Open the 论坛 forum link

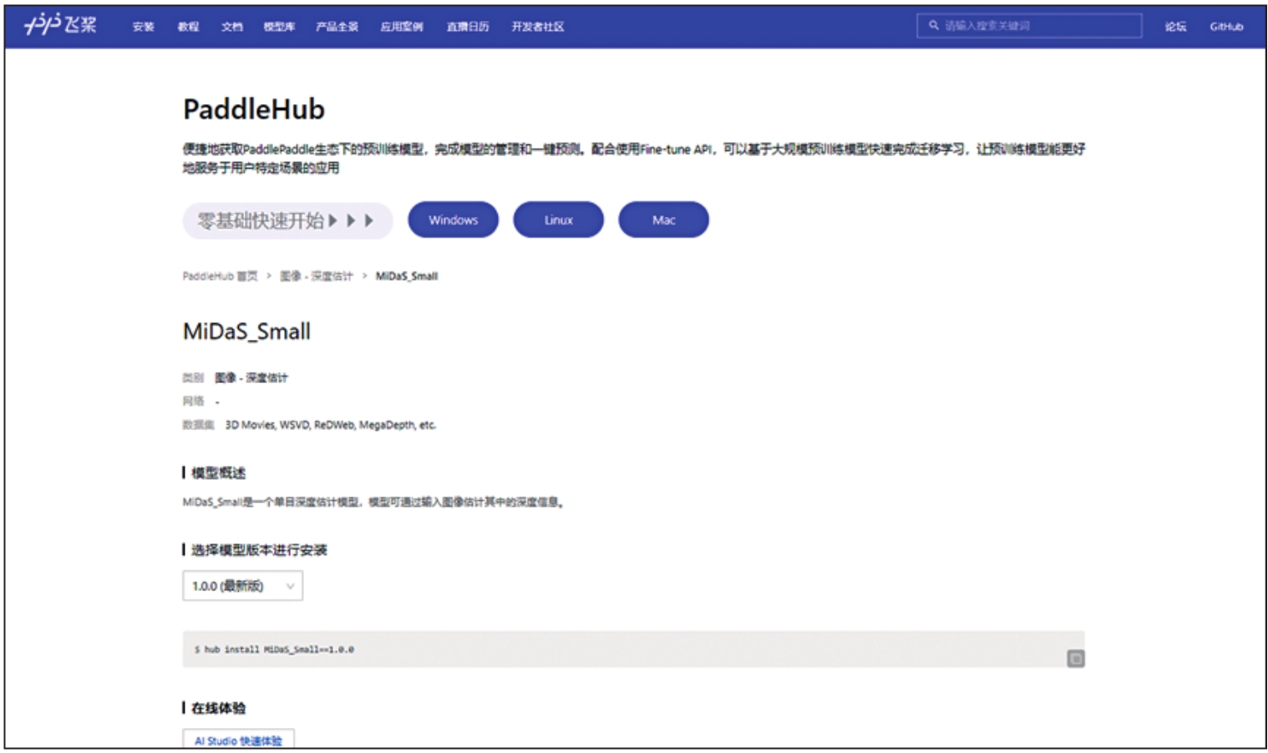(x=1175, y=27)
